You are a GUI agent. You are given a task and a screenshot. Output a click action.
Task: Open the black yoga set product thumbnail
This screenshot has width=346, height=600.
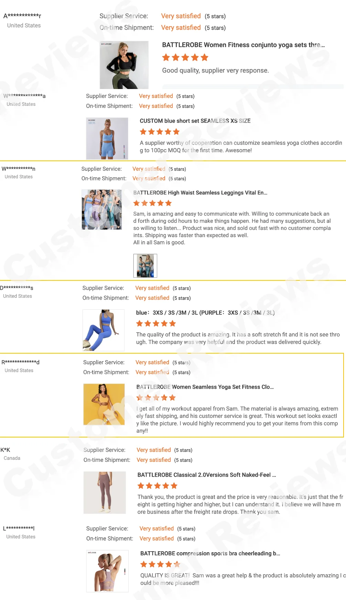pyautogui.click(x=124, y=65)
